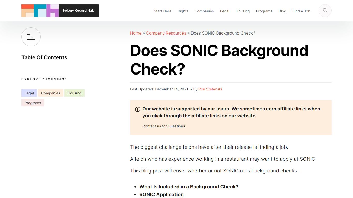
Task: Click the Does SONIC Background Check? title
Action: click(219, 60)
